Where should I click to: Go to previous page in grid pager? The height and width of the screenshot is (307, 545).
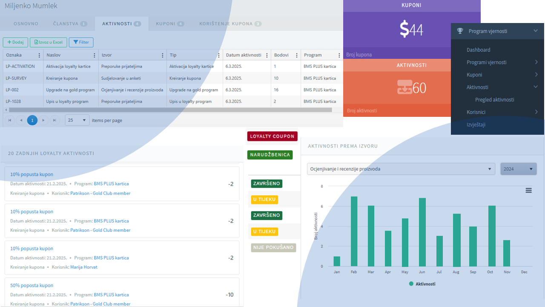point(21,120)
